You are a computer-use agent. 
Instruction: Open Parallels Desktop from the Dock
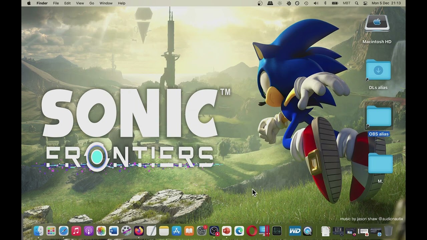pyautogui.click(x=264, y=231)
